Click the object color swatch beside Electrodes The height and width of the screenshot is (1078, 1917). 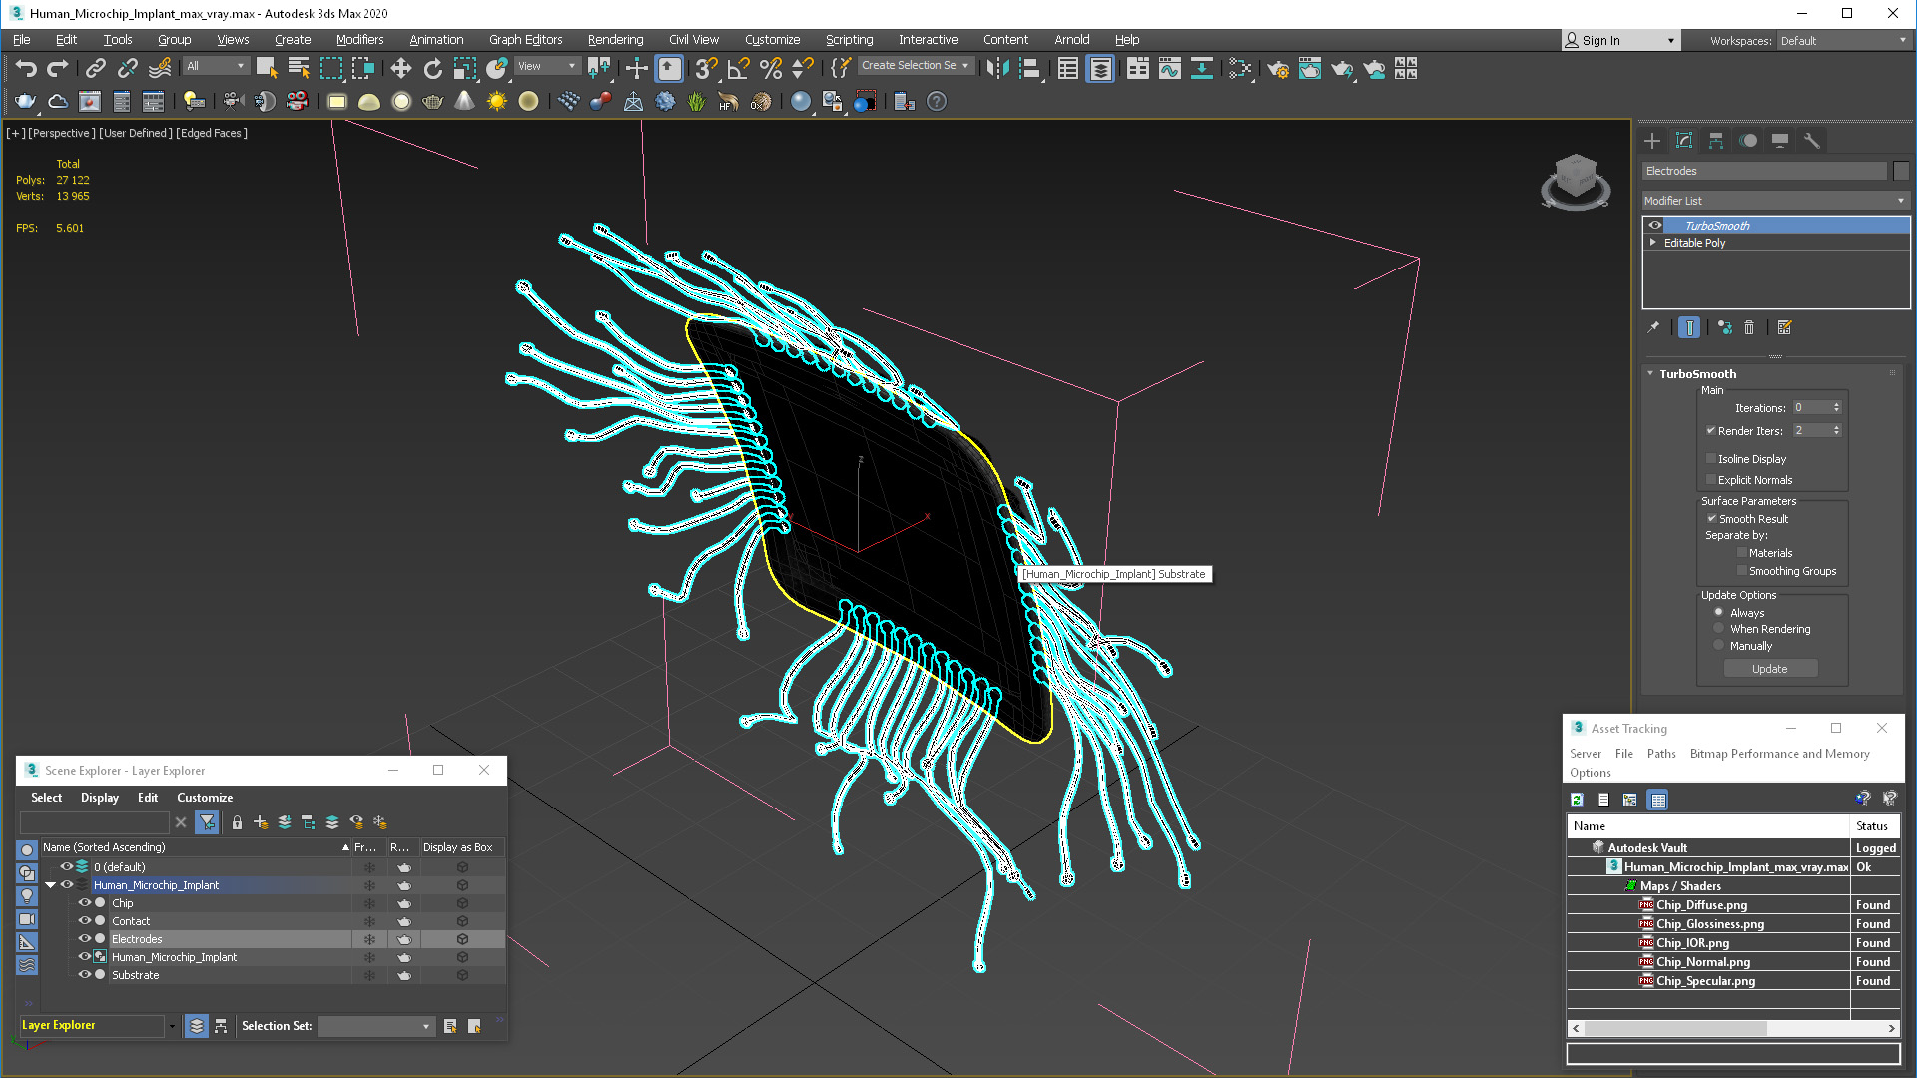click(1901, 171)
